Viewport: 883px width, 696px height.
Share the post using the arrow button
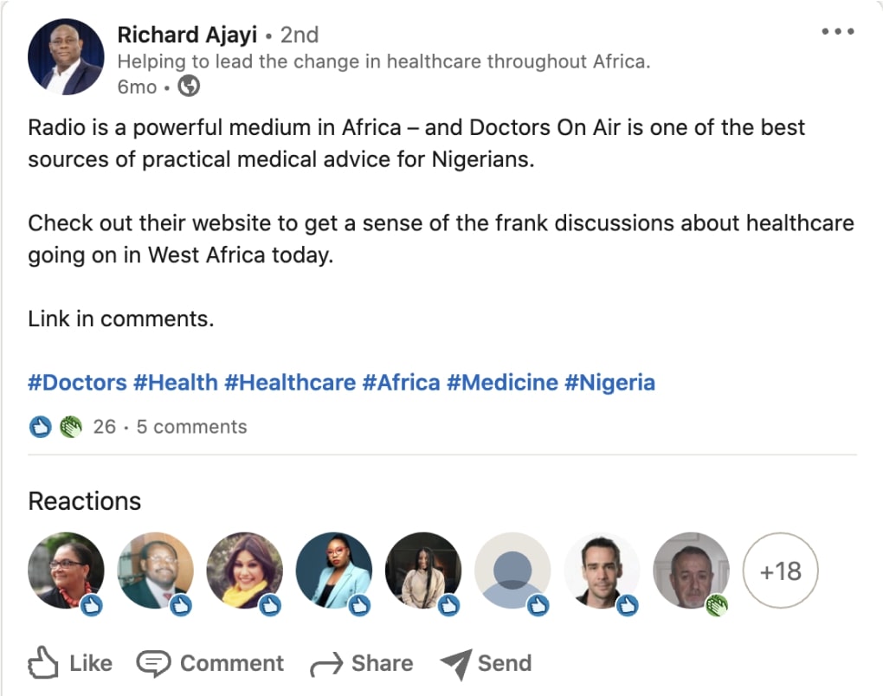pos(361,664)
